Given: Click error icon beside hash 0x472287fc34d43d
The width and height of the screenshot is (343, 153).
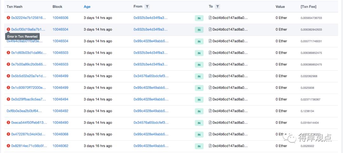Looking at the screenshot, I should point(8,134).
